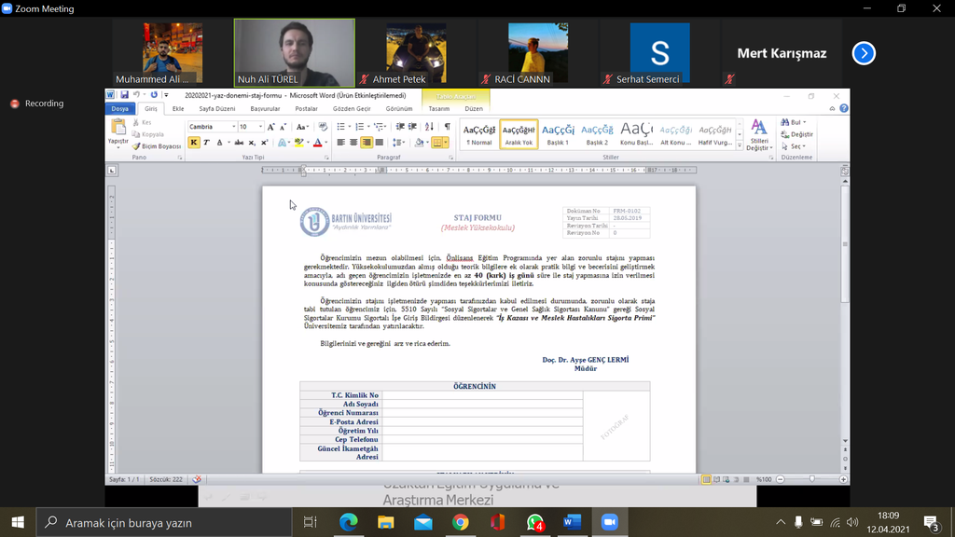Open the Gözden Geçir ribbon tab
This screenshot has width=955, height=537.
point(352,108)
